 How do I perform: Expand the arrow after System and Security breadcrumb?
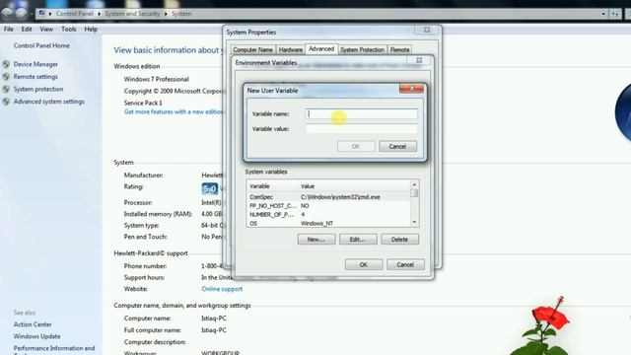(x=166, y=14)
